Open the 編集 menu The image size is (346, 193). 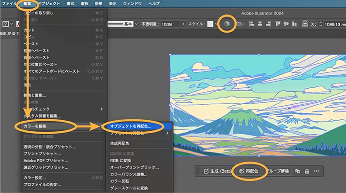click(28, 3)
